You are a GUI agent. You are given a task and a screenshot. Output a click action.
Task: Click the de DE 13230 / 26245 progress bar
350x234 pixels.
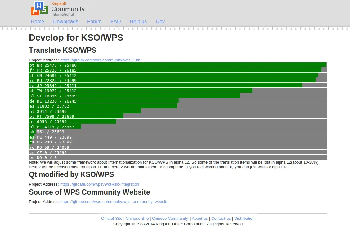point(178,101)
